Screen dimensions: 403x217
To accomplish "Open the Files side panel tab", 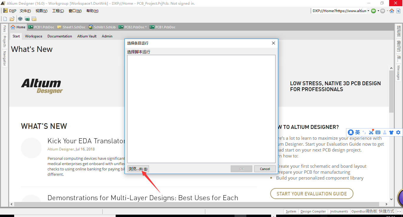I will [x=4, y=29].
